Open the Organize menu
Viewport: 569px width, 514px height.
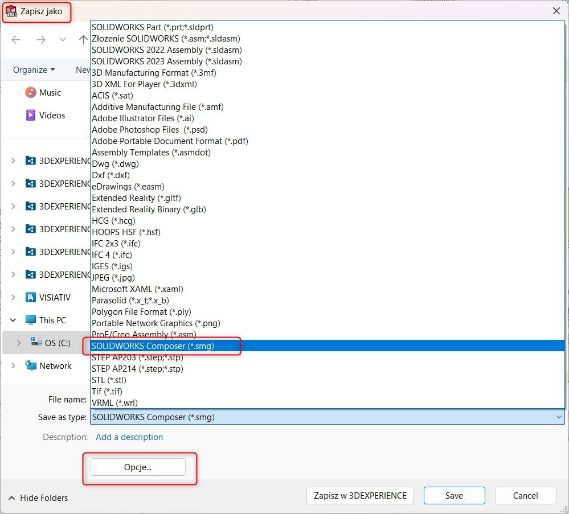(34, 69)
